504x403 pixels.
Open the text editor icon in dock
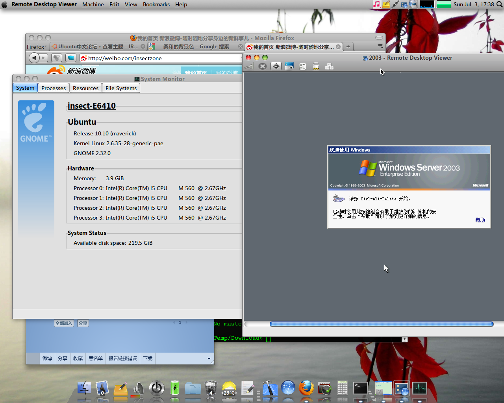(248, 388)
